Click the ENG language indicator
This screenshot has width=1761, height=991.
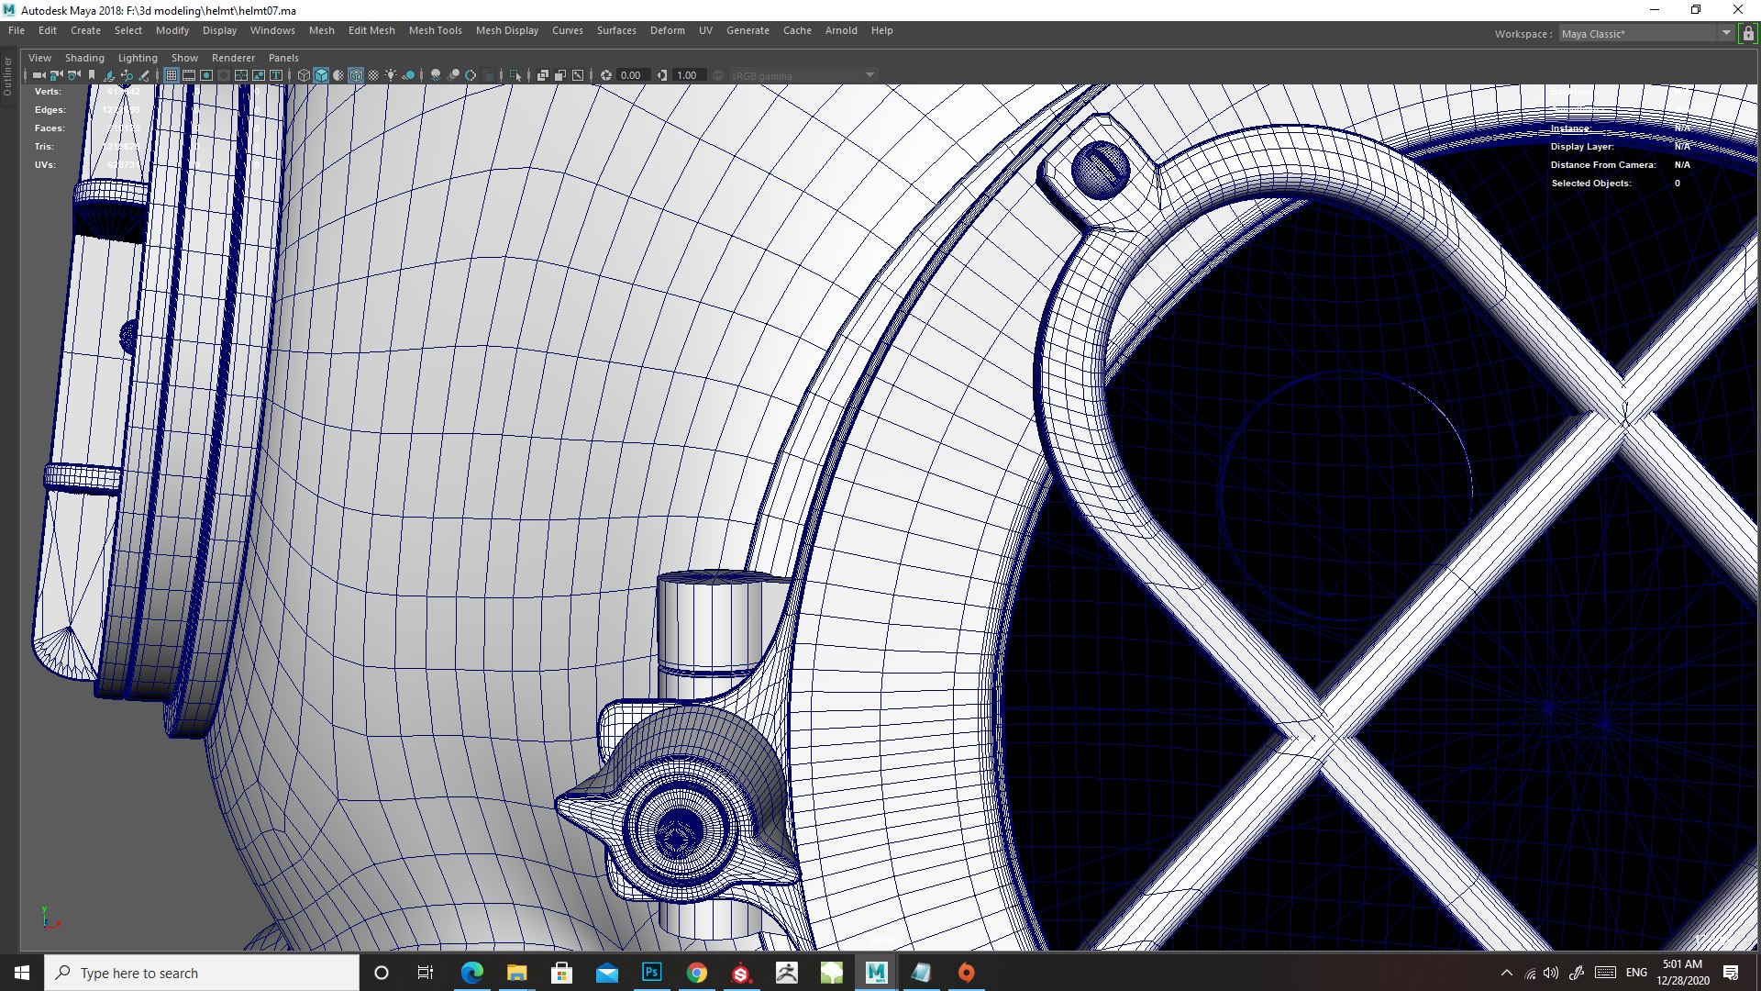click(x=1636, y=973)
